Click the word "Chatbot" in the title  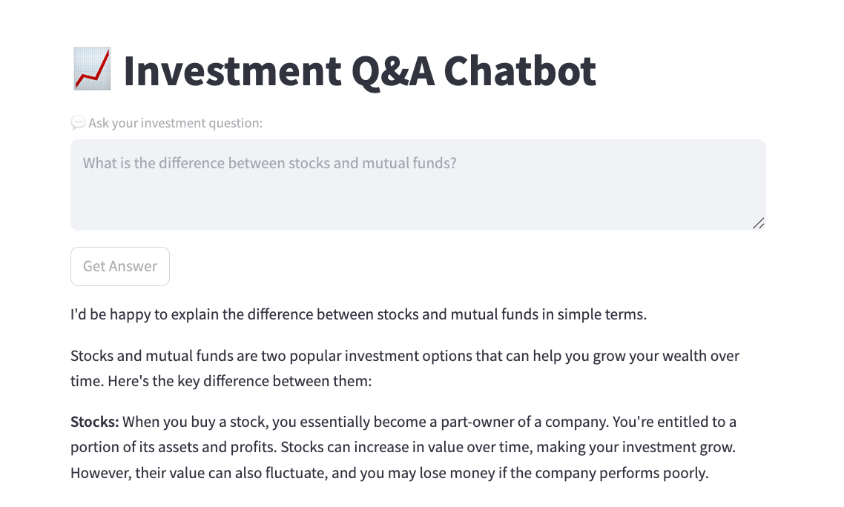[527, 70]
